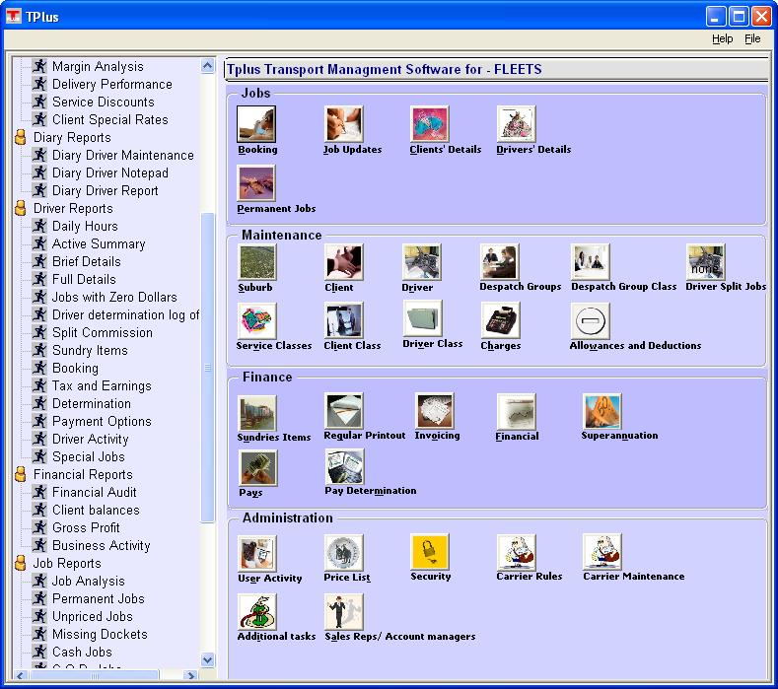Open Job Updates
778x689 pixels.
point(344,124)
